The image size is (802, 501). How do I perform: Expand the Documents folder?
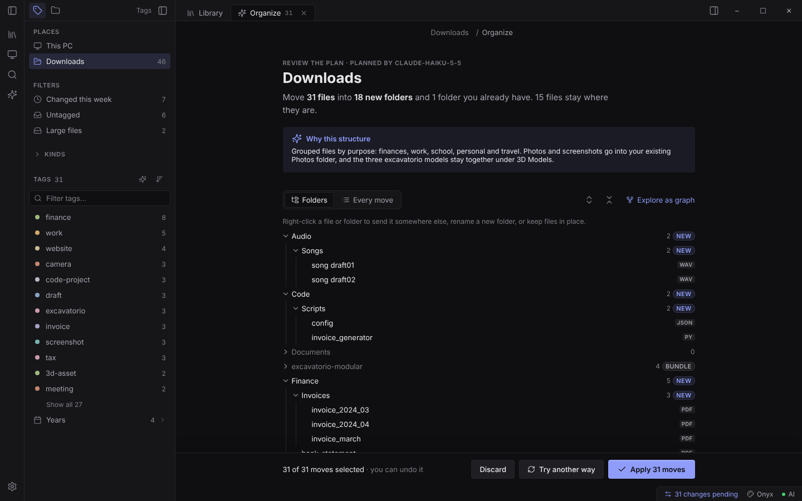[x=286, y=352]
